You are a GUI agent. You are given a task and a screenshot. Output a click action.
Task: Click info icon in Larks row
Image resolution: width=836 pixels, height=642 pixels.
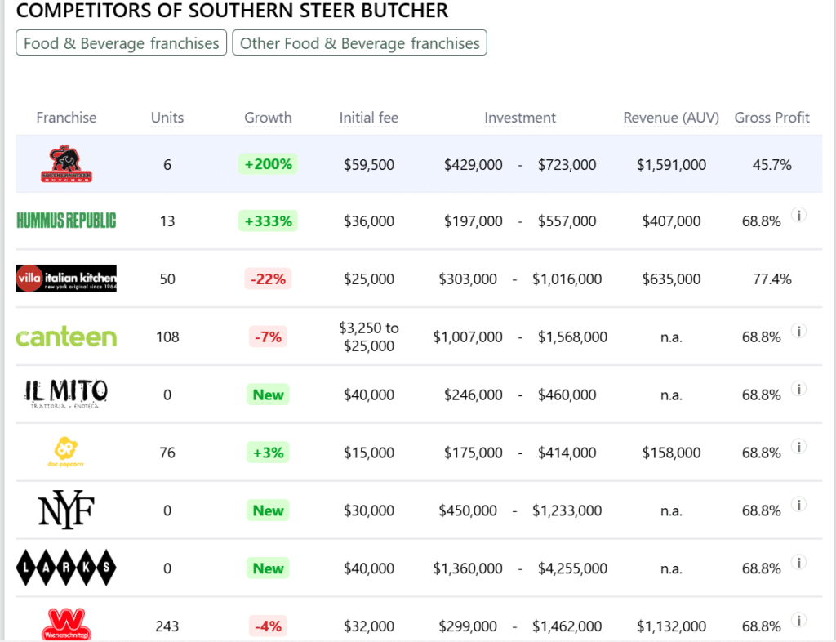[800, 563]
